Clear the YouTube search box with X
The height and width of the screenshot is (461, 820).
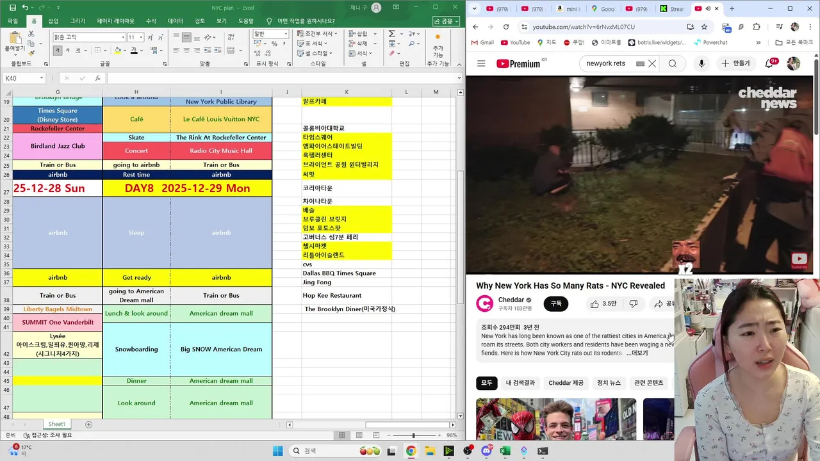click(652, 63)
